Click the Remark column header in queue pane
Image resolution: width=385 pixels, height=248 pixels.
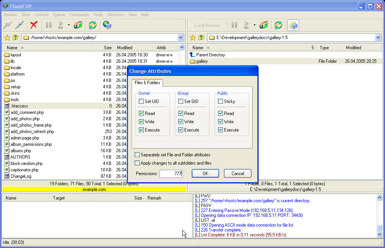coord(167,198)
